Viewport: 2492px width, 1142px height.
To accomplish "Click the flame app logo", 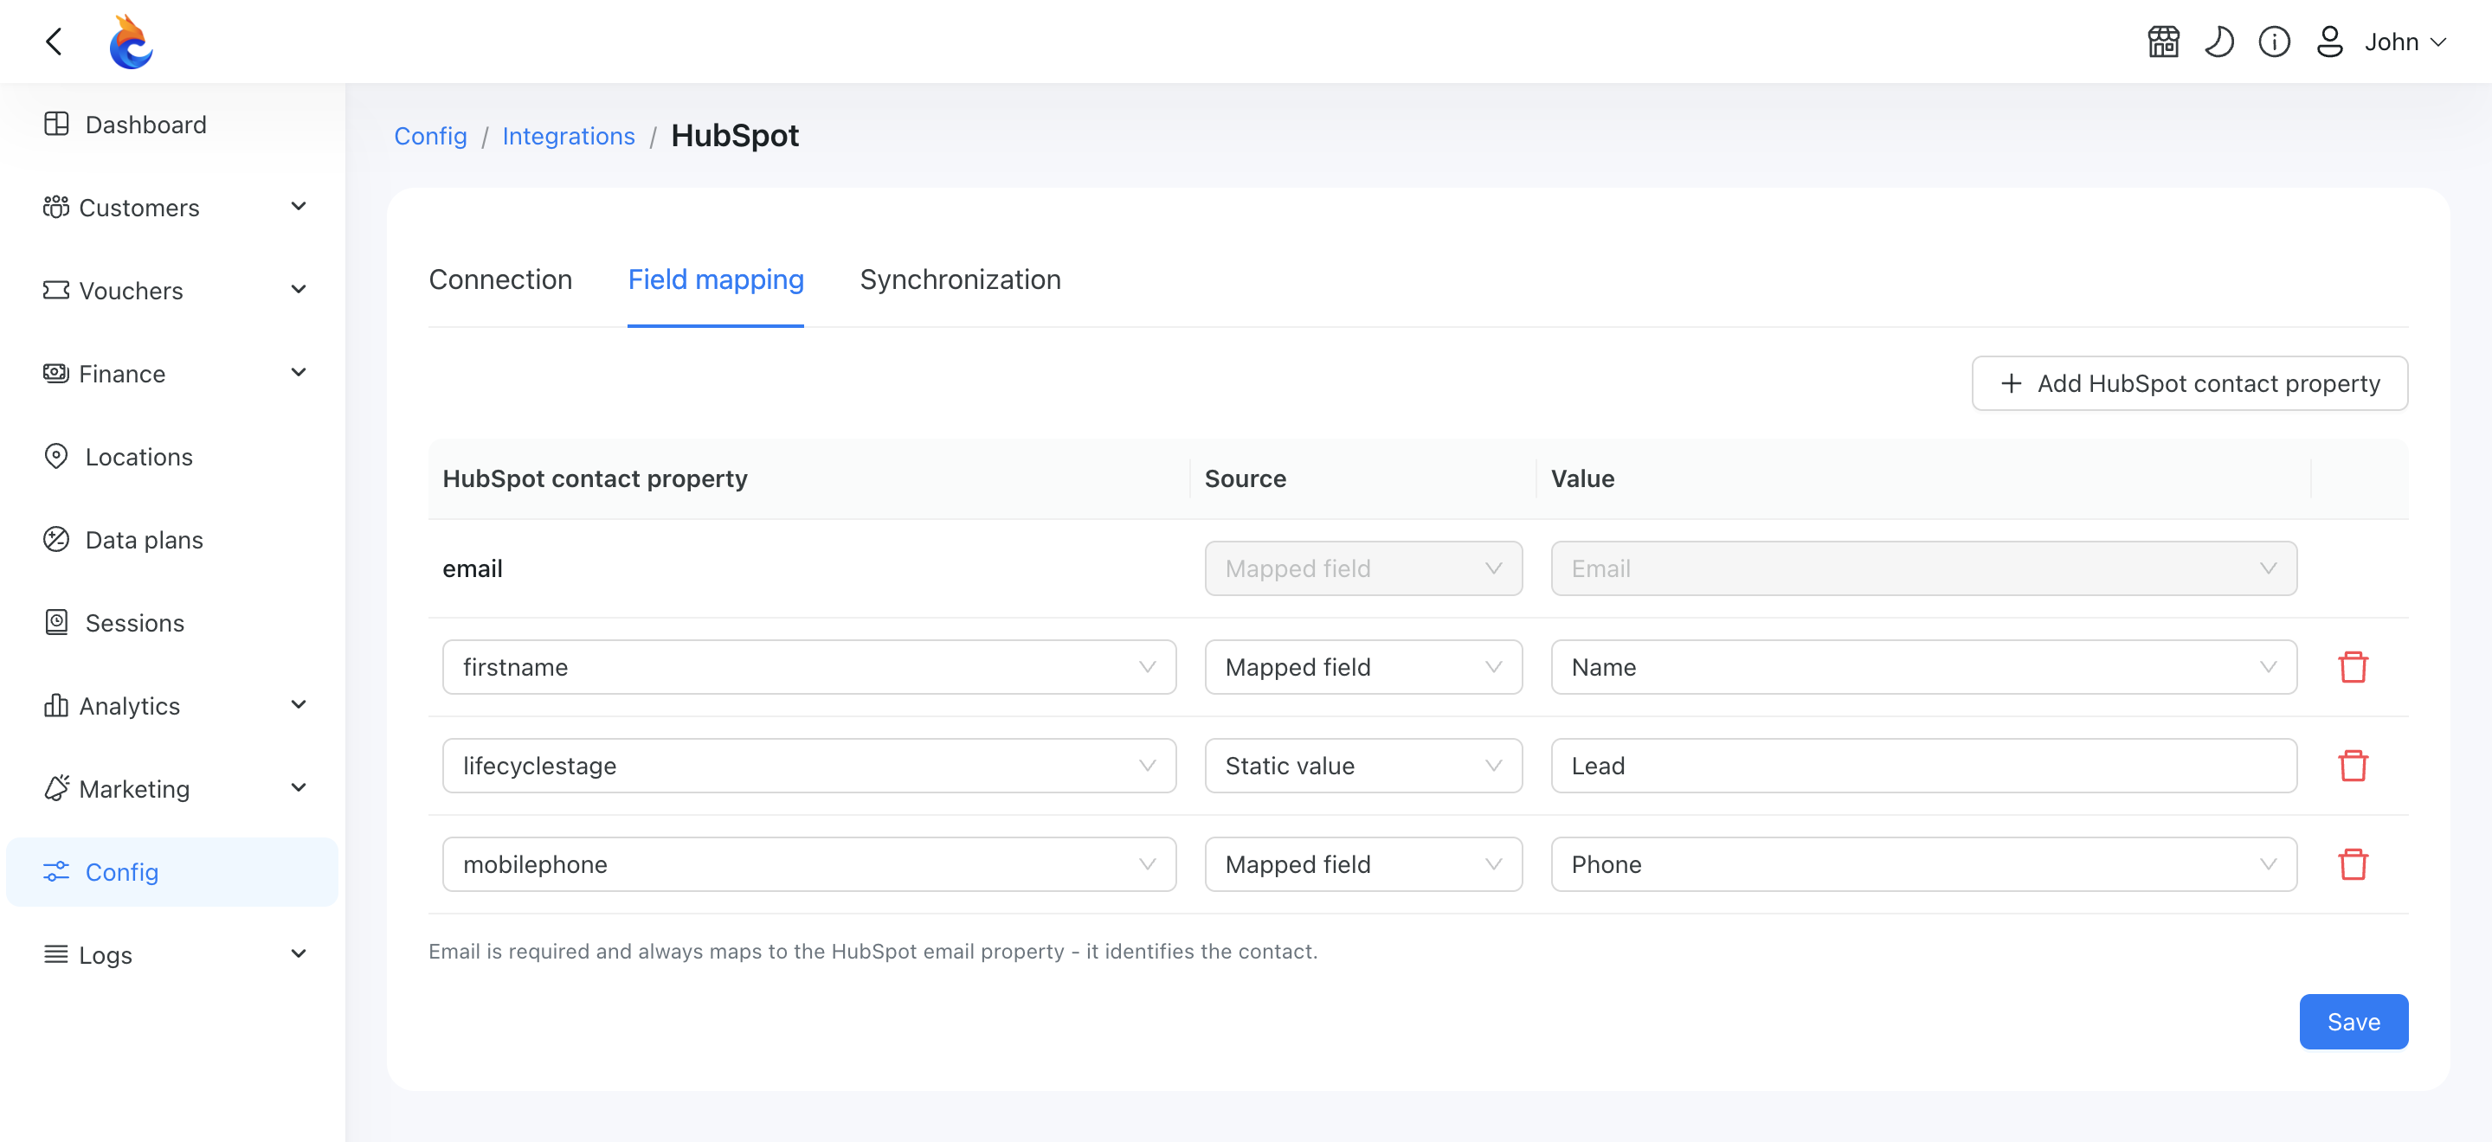I will click(x=131, y=42).
